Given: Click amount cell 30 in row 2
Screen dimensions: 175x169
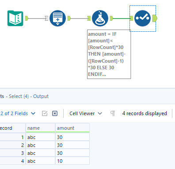Looking at the screenshot, I should click(x=72, y=145).
